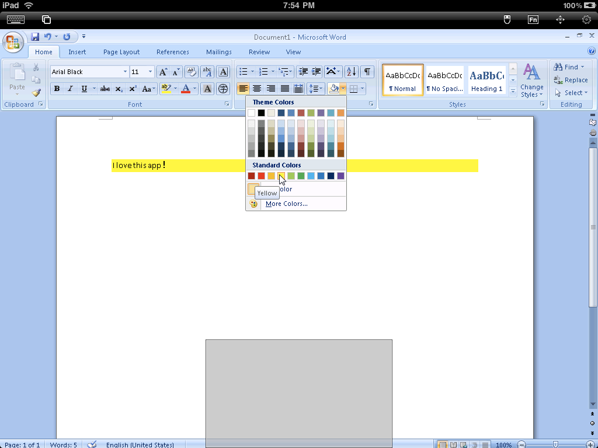Save document with Quick Access icon
Screen dimensions: 598x448
pyautogui.click(x=35, y=37)
